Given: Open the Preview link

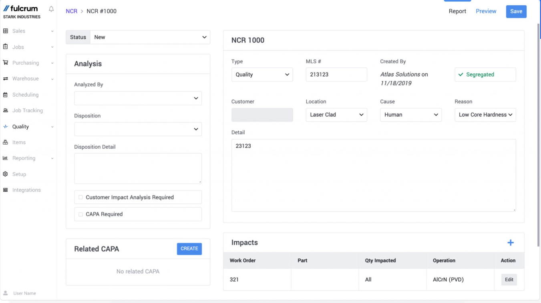Looking at the screenshot, I should pyautogui.click(x=486, y=11).
